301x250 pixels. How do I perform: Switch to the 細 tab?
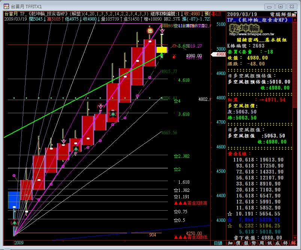tap(230, 243)
